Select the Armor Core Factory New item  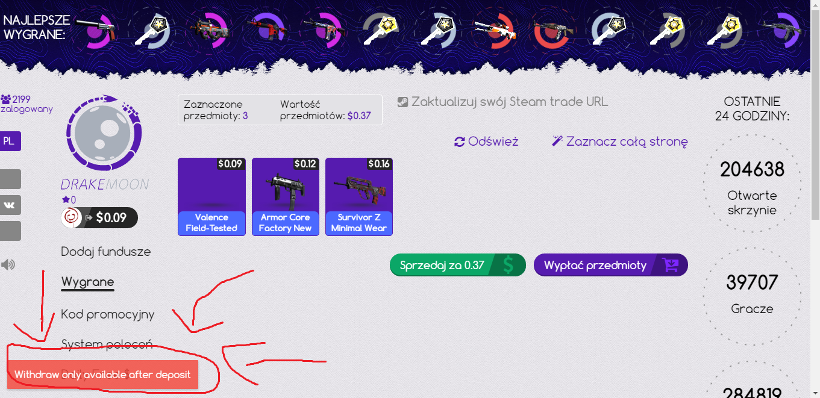pyautogui.click(x=286, y=197)
